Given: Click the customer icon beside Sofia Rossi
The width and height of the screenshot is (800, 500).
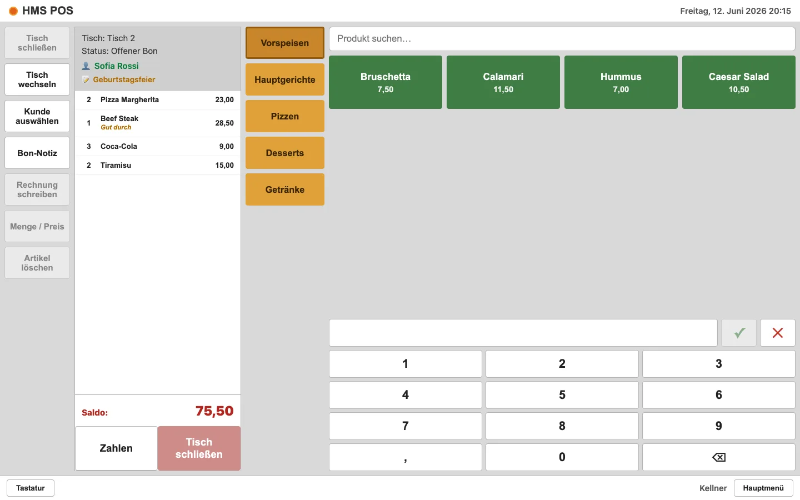Looking at the screenshot, I should [x=86, y=66].
